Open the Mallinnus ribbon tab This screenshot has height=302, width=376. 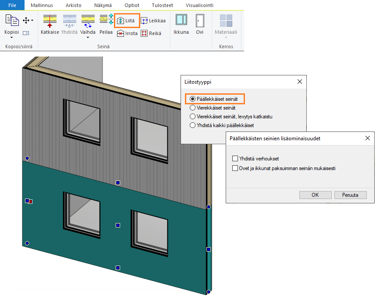click(x=42, y=5)
